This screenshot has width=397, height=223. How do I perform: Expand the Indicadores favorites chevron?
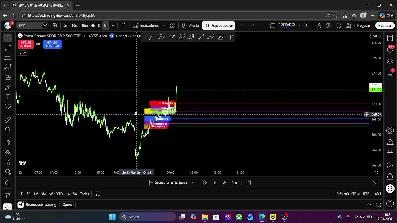pyautogui.click(x=164, y=26)
